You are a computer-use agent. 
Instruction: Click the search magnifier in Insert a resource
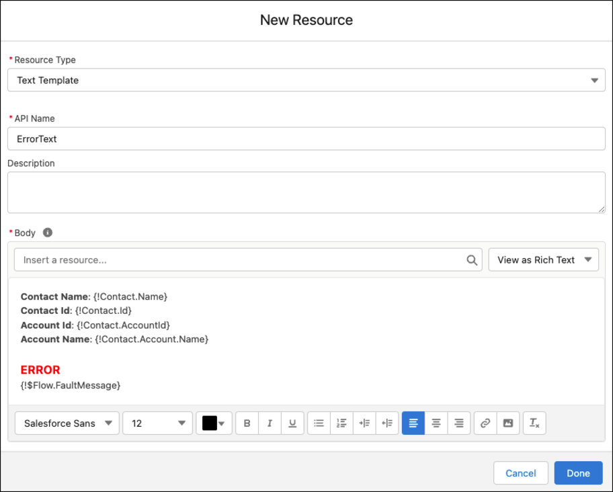(x=471, y=259)
